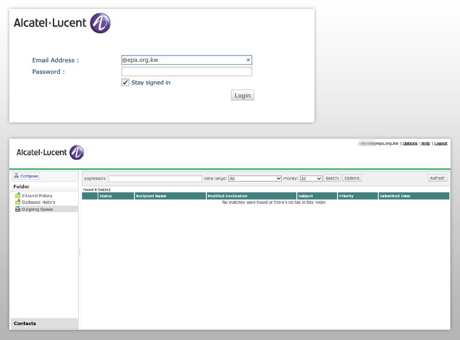Sort by the Subject column header
The height and width of the screenshot is (340, 460).
click(x=317, y=196)
